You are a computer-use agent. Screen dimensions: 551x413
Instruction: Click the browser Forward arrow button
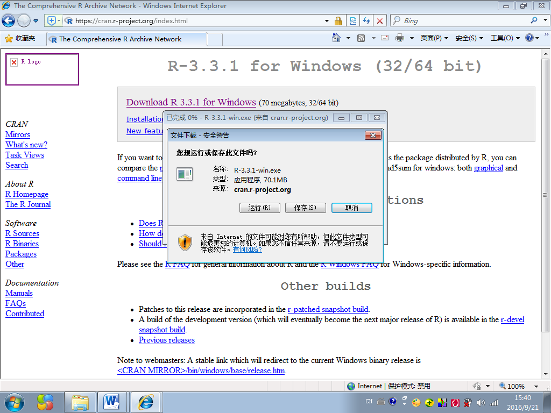(24, 21)
